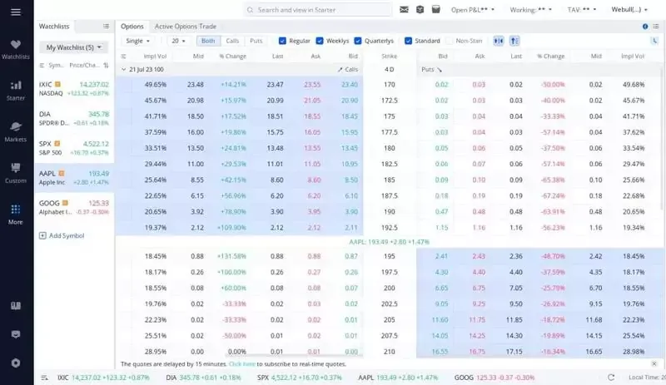Click the wallet icon in top bar

[435, 9]
